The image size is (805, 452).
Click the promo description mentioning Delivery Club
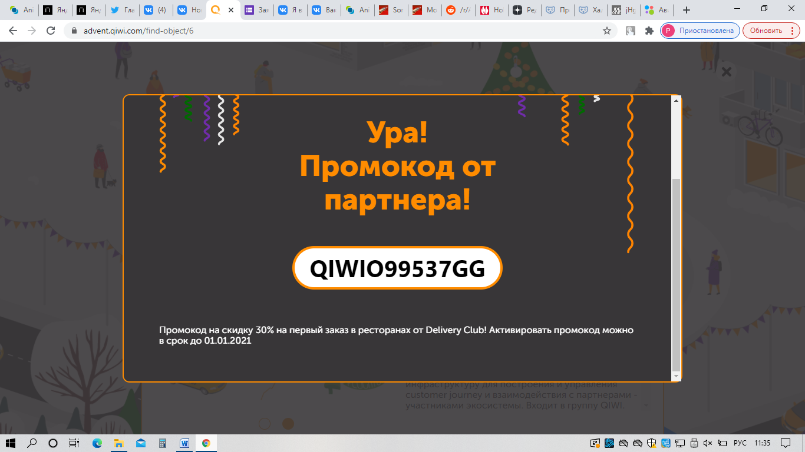pyautogui.click(x=396, y=335)
